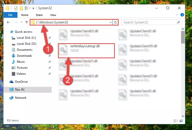This screenshot has width=192, height=130.
Task: Click the scrollbar down arrow
Action: [x=183, y=116]
